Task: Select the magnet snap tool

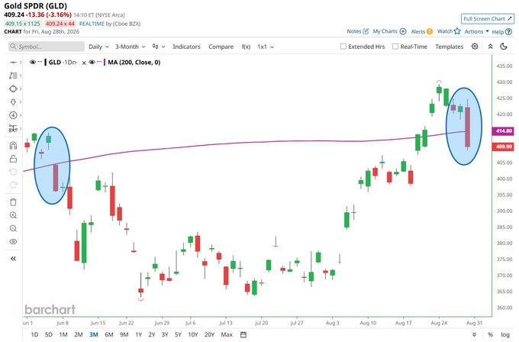Action: [13, 146]
